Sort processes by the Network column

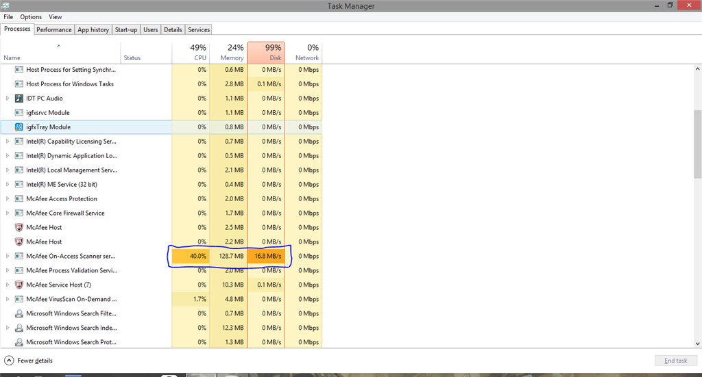(304, 53)
